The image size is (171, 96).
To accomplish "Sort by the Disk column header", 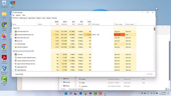I will [71, 23].
